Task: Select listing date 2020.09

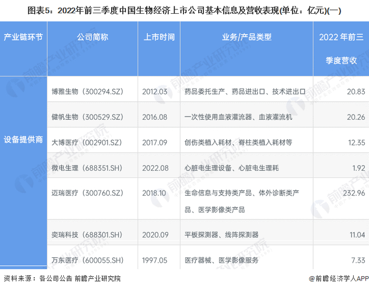Action: click(x=156, y=235)
